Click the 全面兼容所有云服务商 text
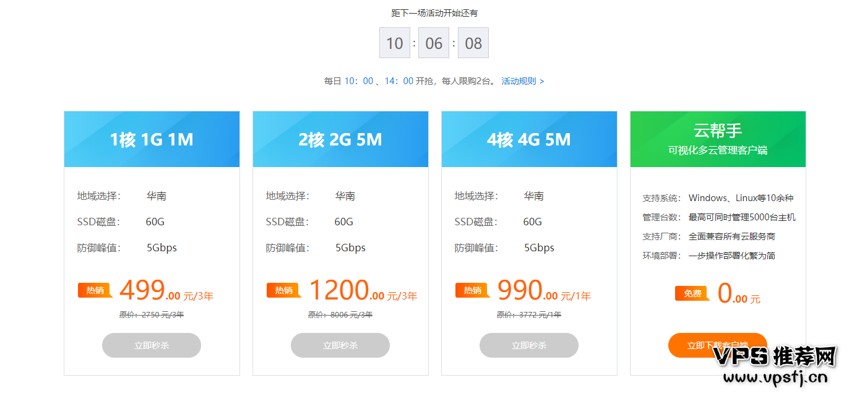The width and height of the screenshot is (857, 401). click(731, 236)
